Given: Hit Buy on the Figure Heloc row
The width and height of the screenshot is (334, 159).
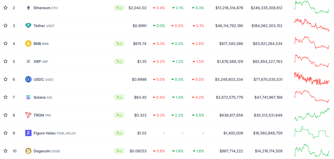Looking at the screenshot, I should click(119, 133).
